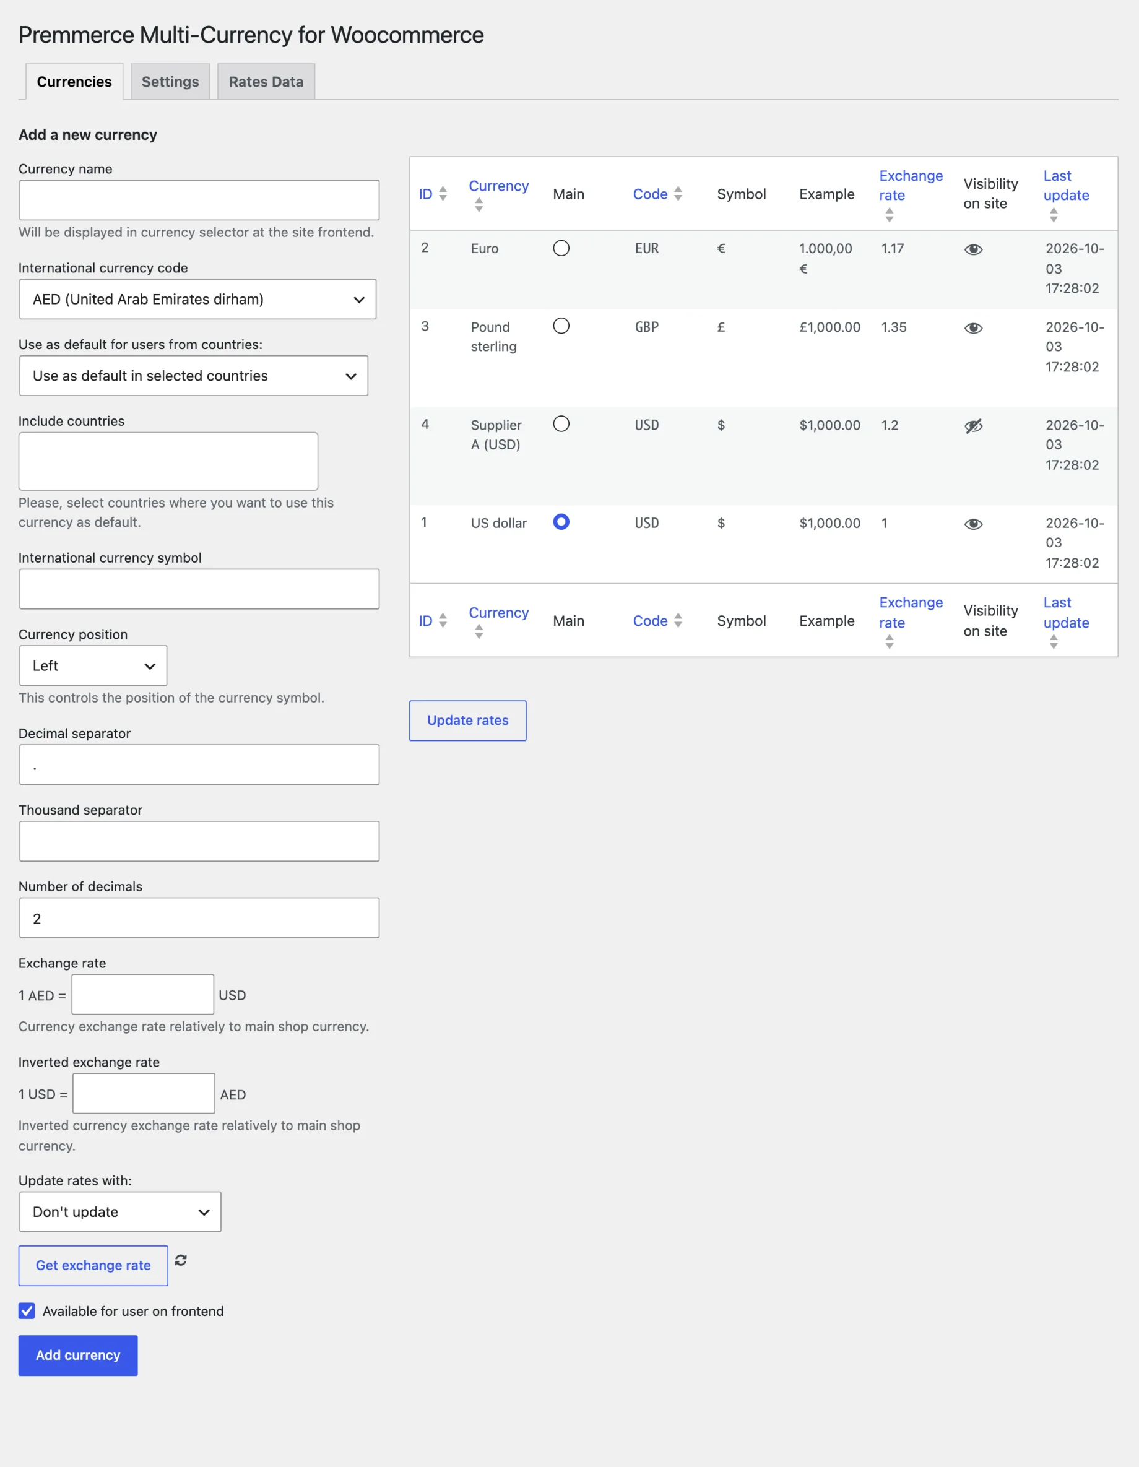Toggle visibility eye for the Pound sterling row
1139x1467 pixels.
[973, 329]
